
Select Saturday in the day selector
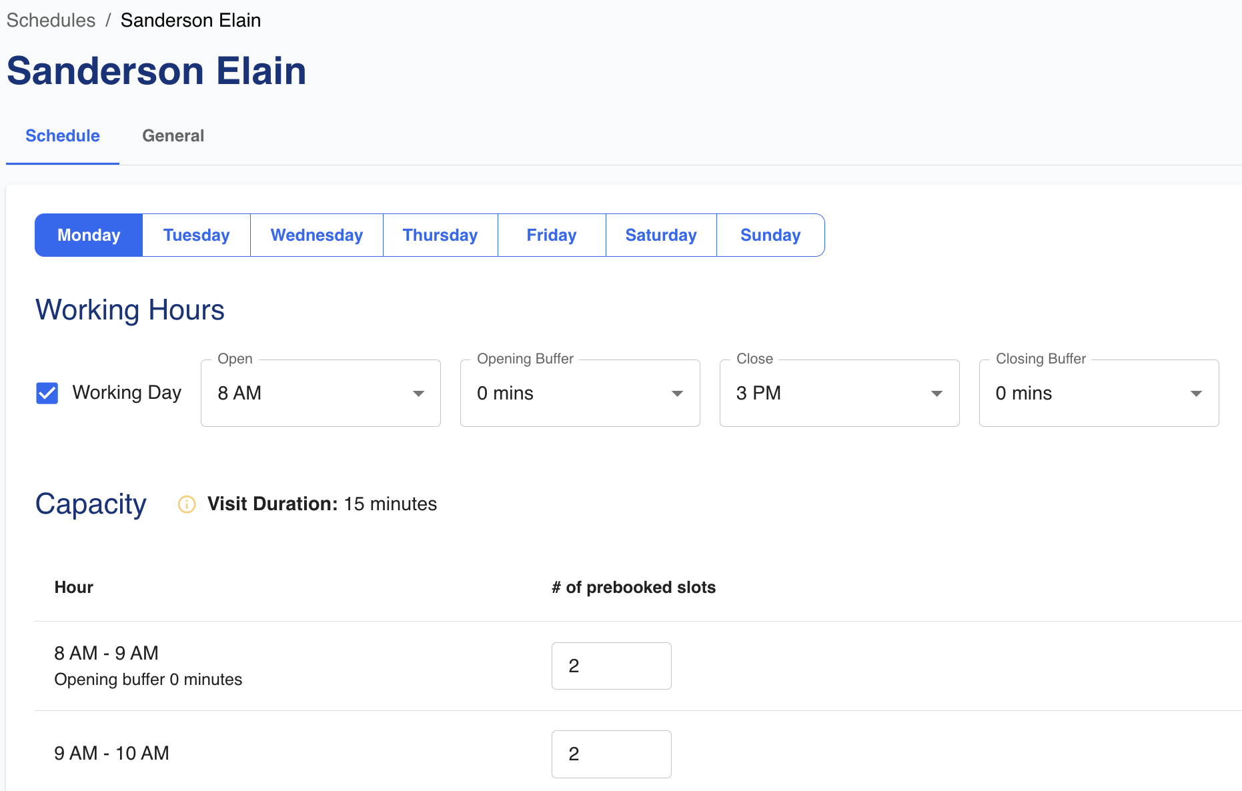point(660,235)
